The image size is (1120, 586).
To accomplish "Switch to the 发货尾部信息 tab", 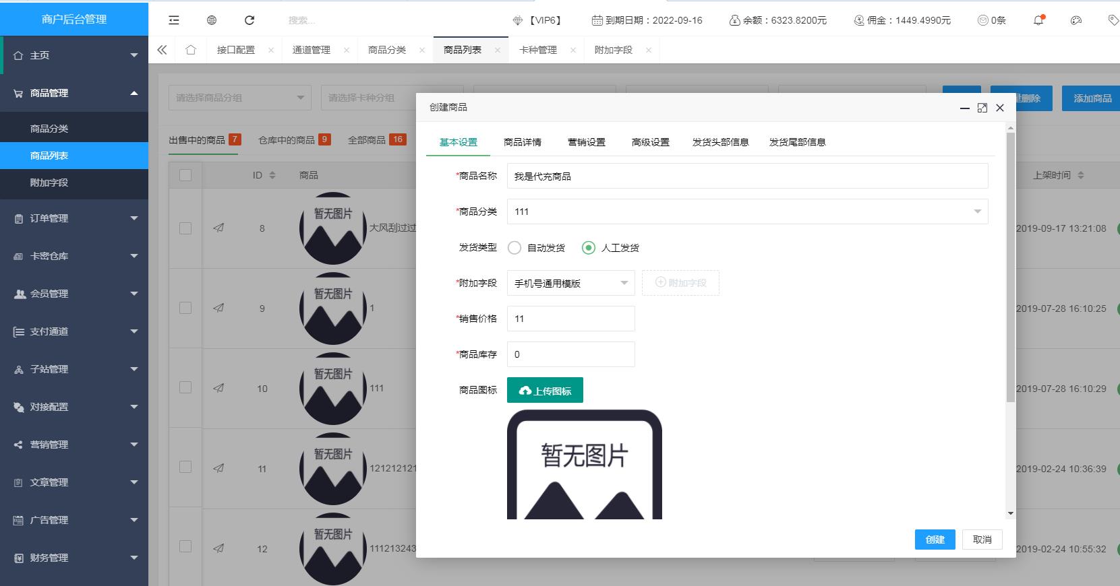I will pyautogui.click(x=798, y=142).
